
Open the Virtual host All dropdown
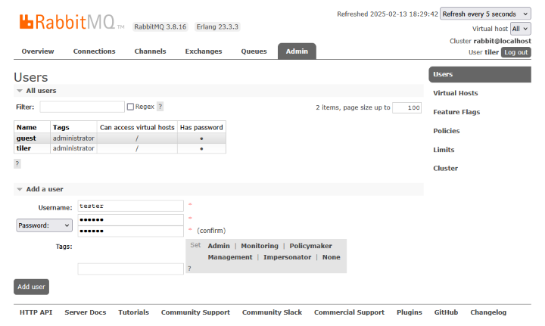click(520, 29)
